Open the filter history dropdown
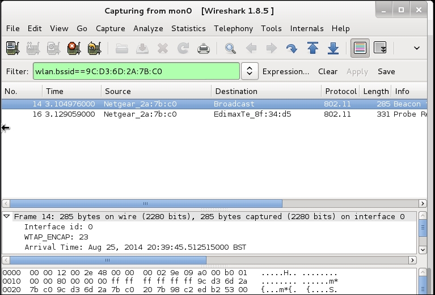Viewport: 435px width, 295px height. pyautogui.click(x=250, y=71)
